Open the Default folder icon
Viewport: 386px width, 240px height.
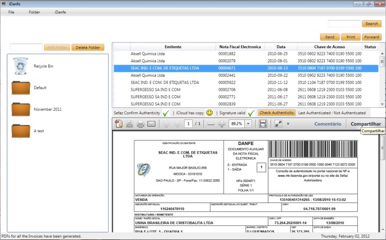click(21, 88)
